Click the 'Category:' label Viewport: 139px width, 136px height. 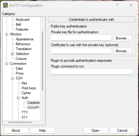pos(9,14)
